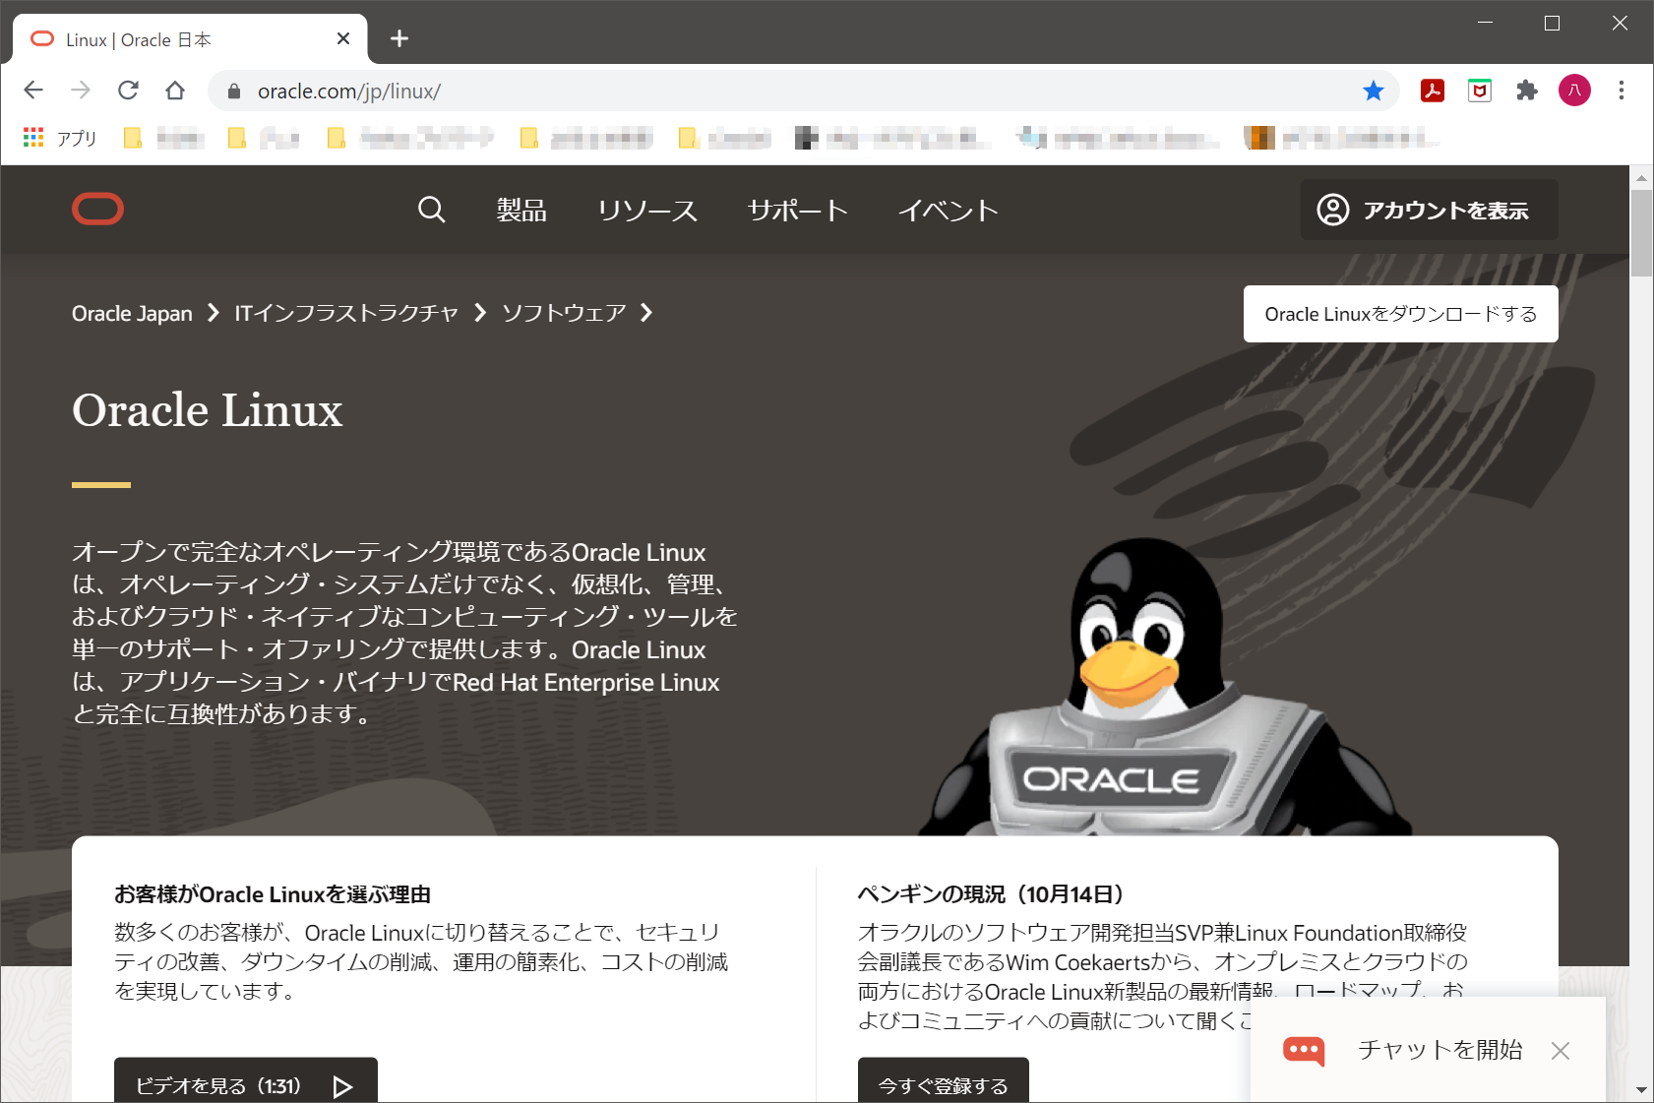Image resolution: width=1654 pixels, height=1103 pixels.
Task: Open the Extensions puzzle piece menu
Action: click(x=1527, y=91)
